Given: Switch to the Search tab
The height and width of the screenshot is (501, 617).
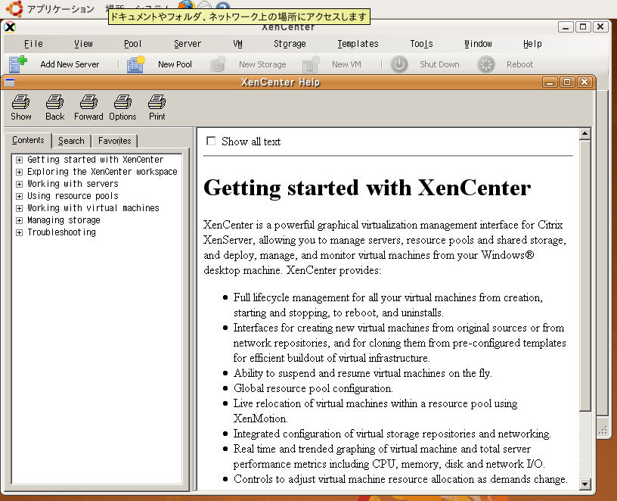Looking at the screenshot, I should [x=71, y=141].
